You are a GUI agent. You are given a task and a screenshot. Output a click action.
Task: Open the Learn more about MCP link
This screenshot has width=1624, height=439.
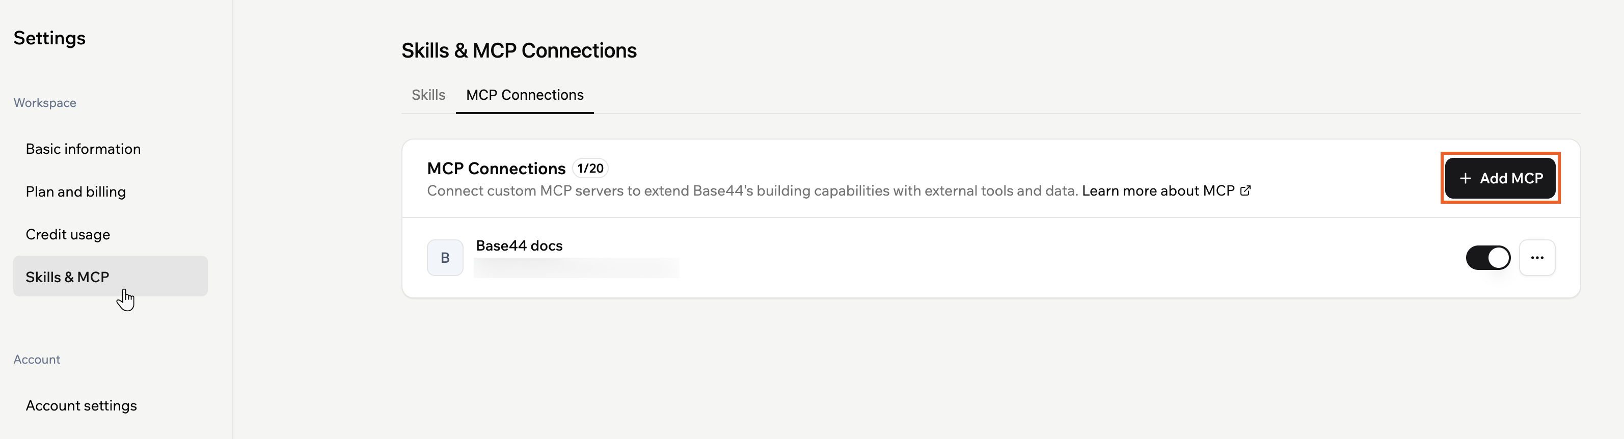[1160, 190]
